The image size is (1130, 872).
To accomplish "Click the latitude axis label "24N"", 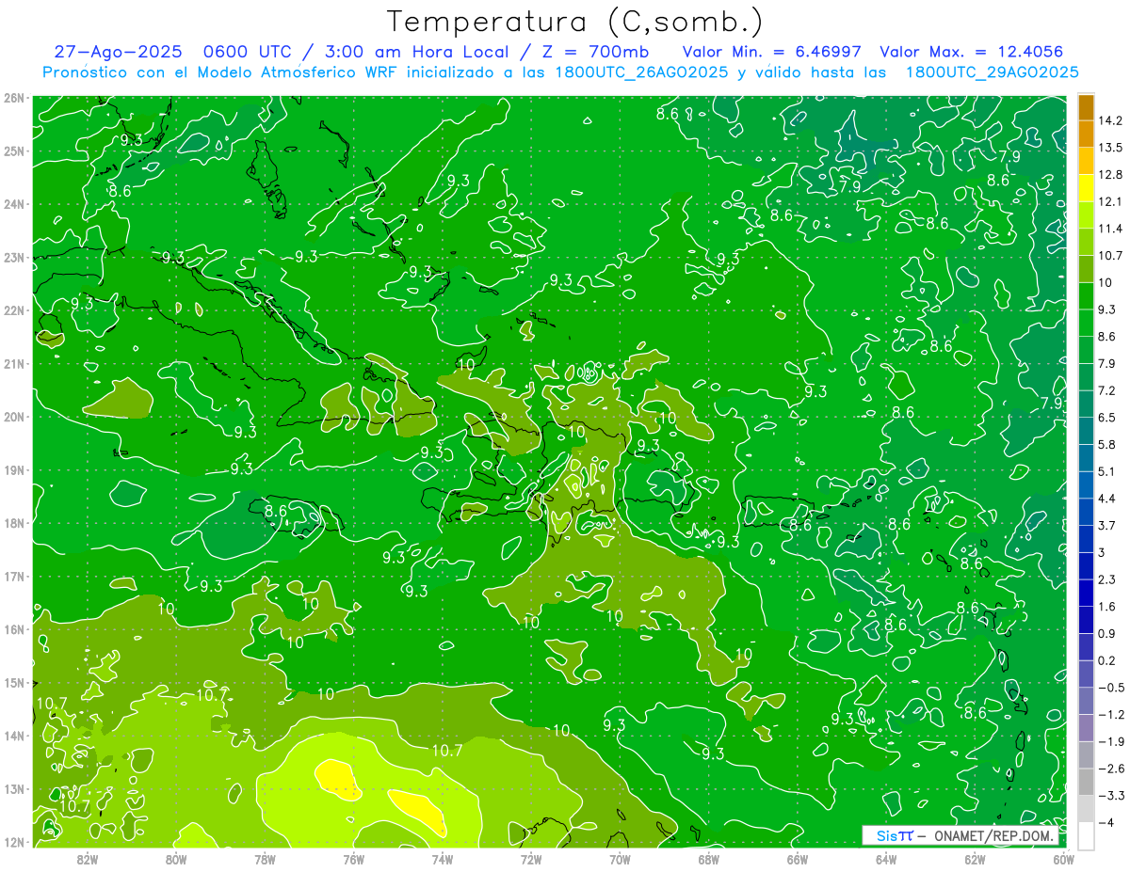I will 13,204.
